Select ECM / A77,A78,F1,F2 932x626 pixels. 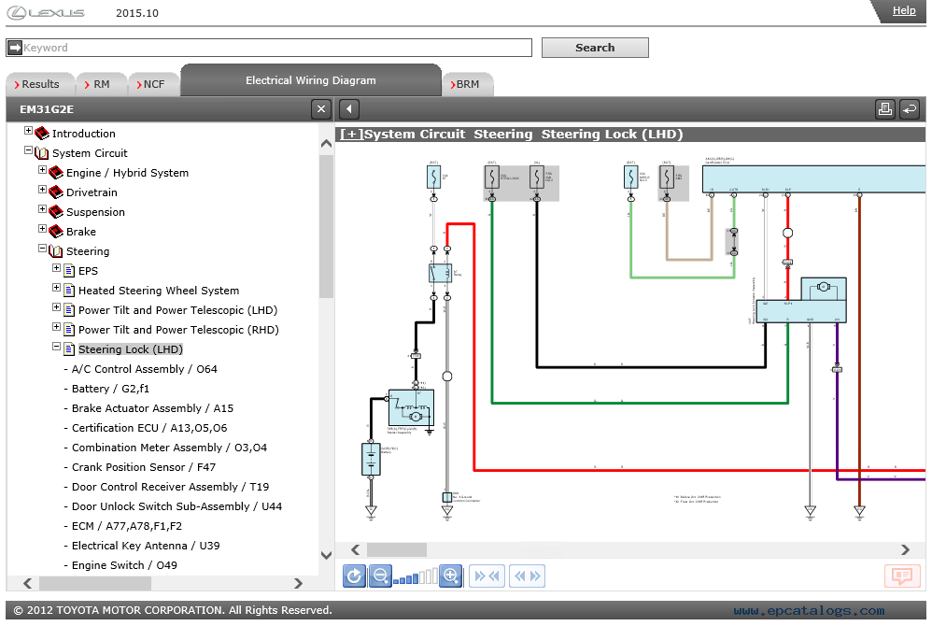click(x=127, y=525)
